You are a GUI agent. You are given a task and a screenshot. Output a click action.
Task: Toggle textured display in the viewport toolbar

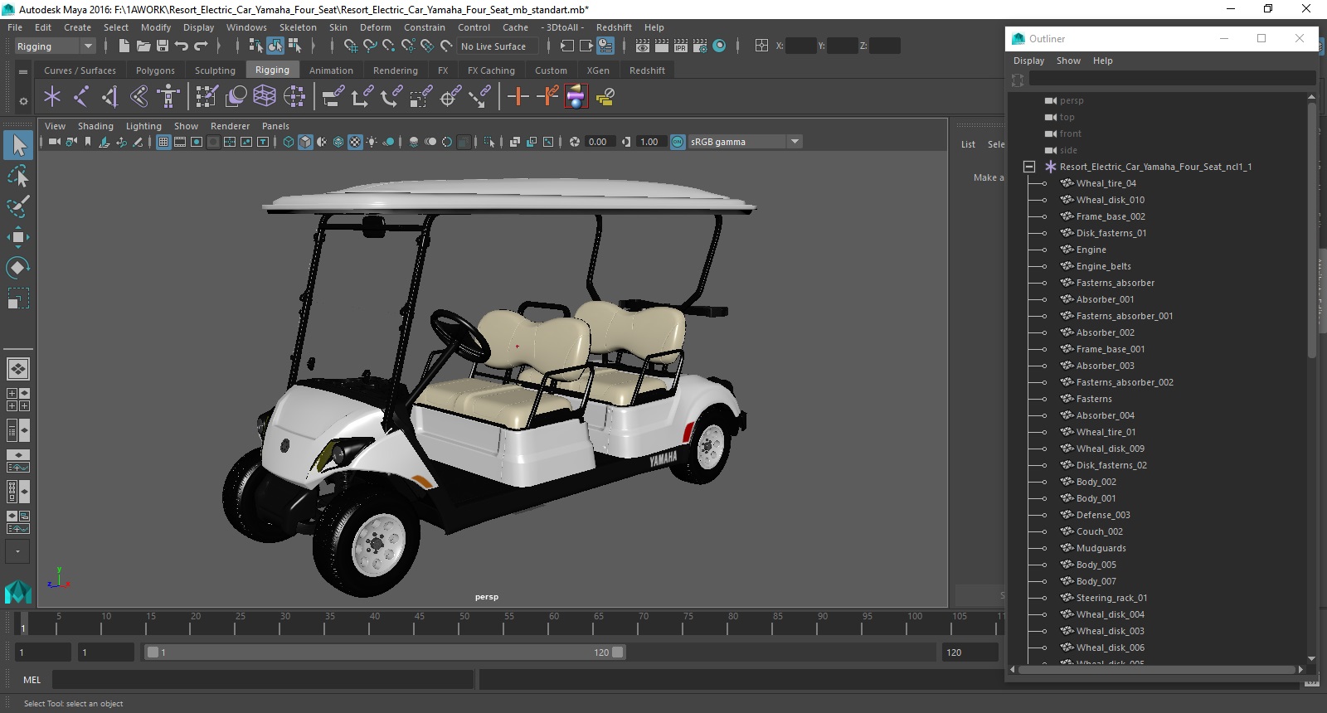point(355,142)
